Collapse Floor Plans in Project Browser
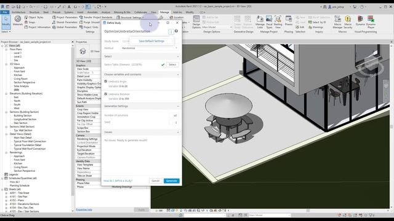Screen dimensions: 394x221 [x=6, y=49]
